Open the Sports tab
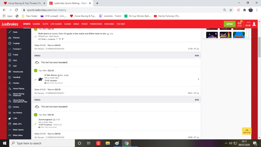Viewport: 261px width, 147px height. (x=27, y=24)
